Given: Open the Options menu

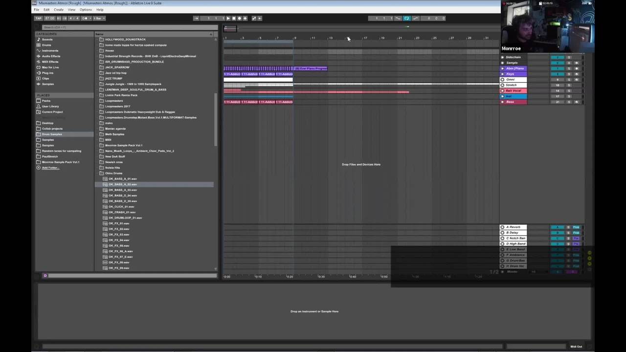Looking at the screenshot, I should point(86,10).
